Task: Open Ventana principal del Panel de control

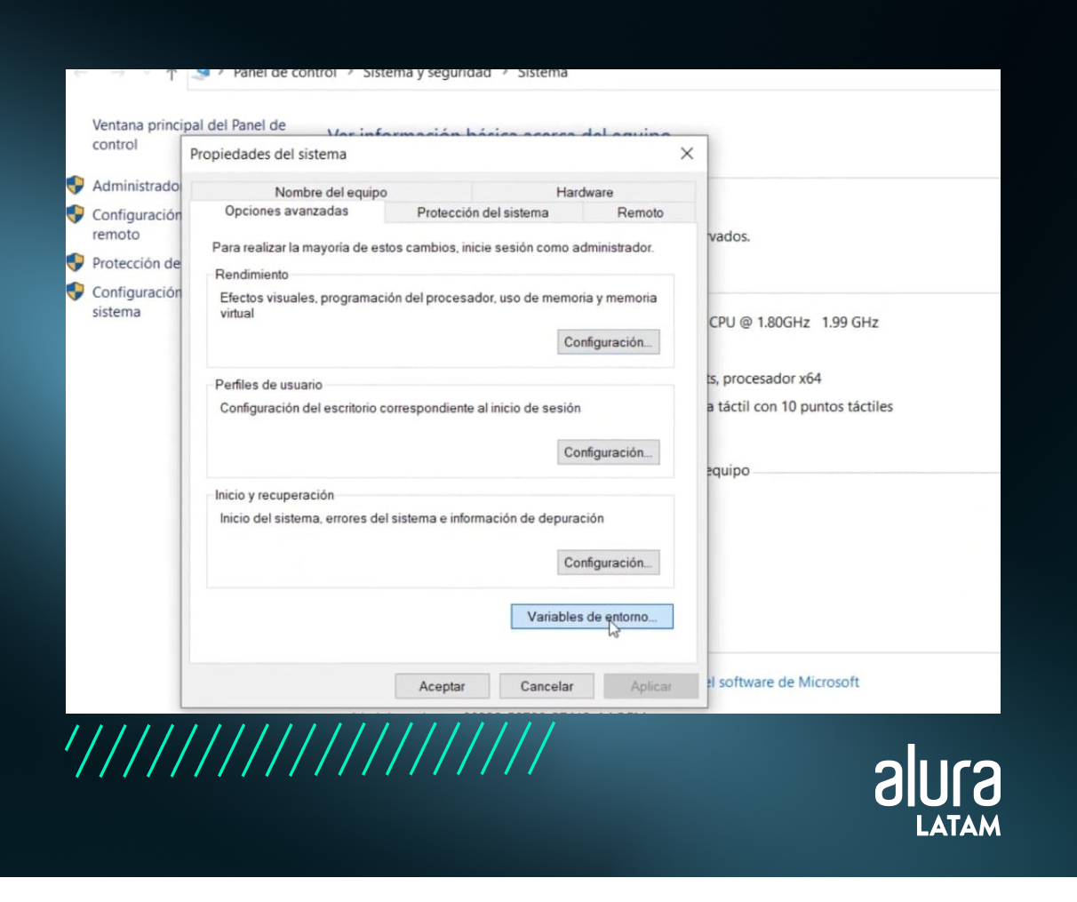Action: point(189,135)
